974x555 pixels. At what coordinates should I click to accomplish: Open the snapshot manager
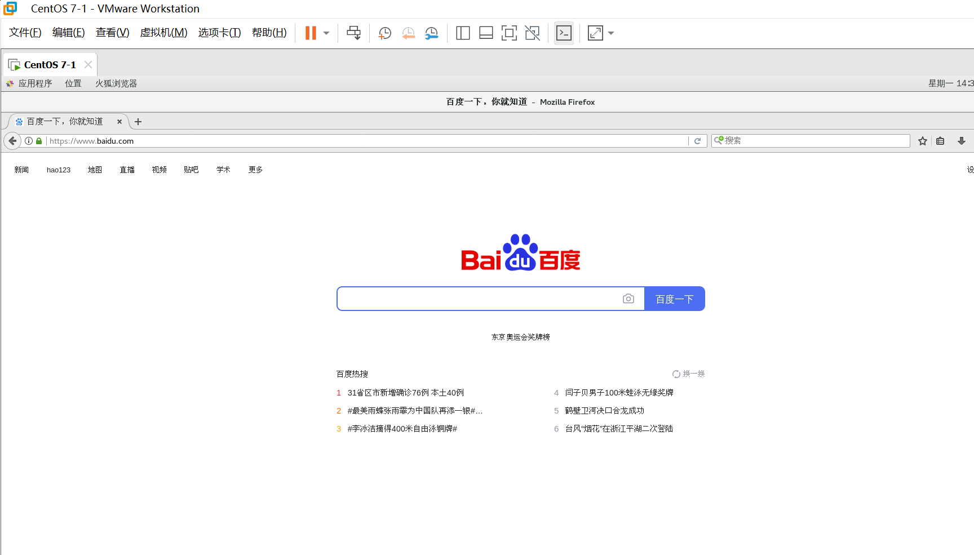click(x=432, y=33)
